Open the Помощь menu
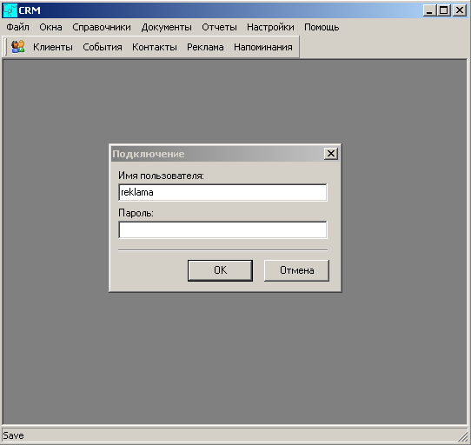Screen dimensions: 471x445 tap(322, 27)
